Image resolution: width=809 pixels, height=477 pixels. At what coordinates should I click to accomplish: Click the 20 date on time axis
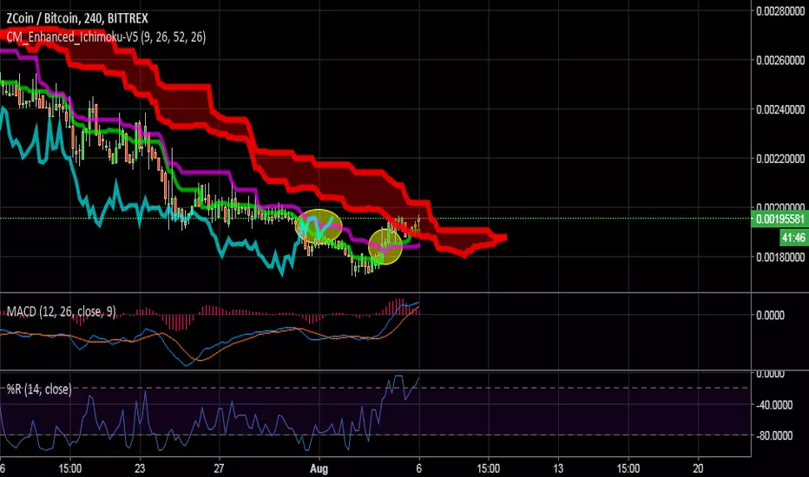click(698, 468)
